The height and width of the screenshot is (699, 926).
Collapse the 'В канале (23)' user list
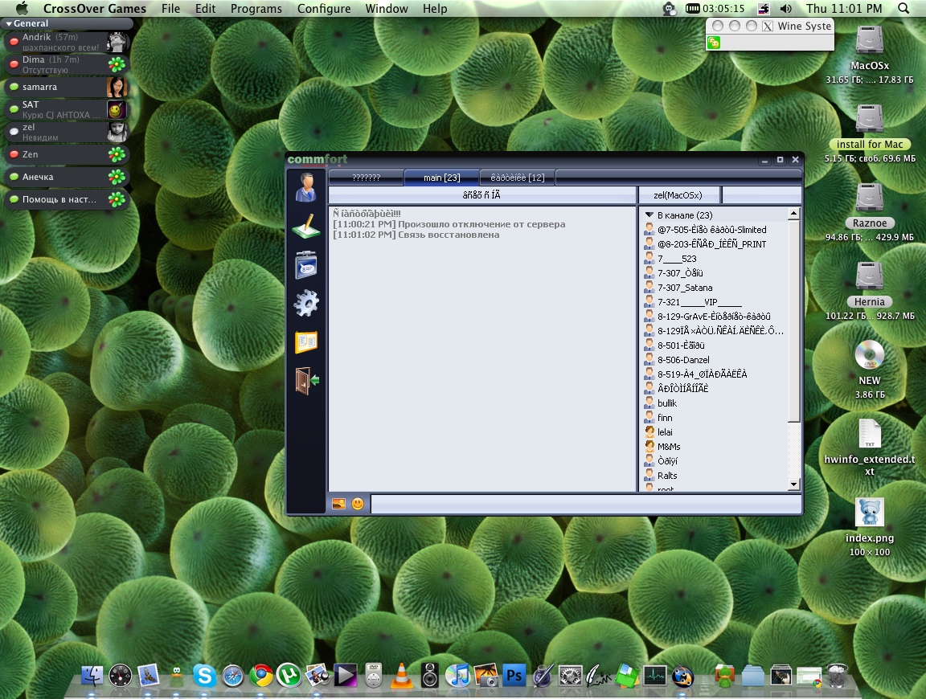[x=649, y=215]
